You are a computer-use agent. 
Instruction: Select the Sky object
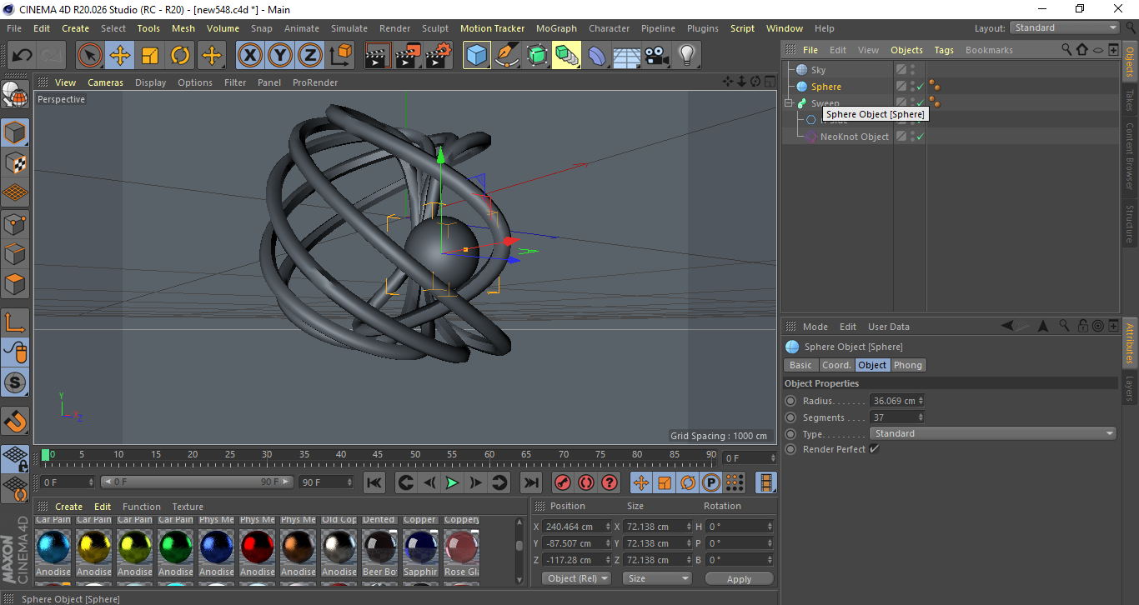pyautogui.click(x=818, y=70)
